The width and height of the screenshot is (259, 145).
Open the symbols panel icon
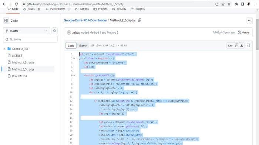point(248,45)
